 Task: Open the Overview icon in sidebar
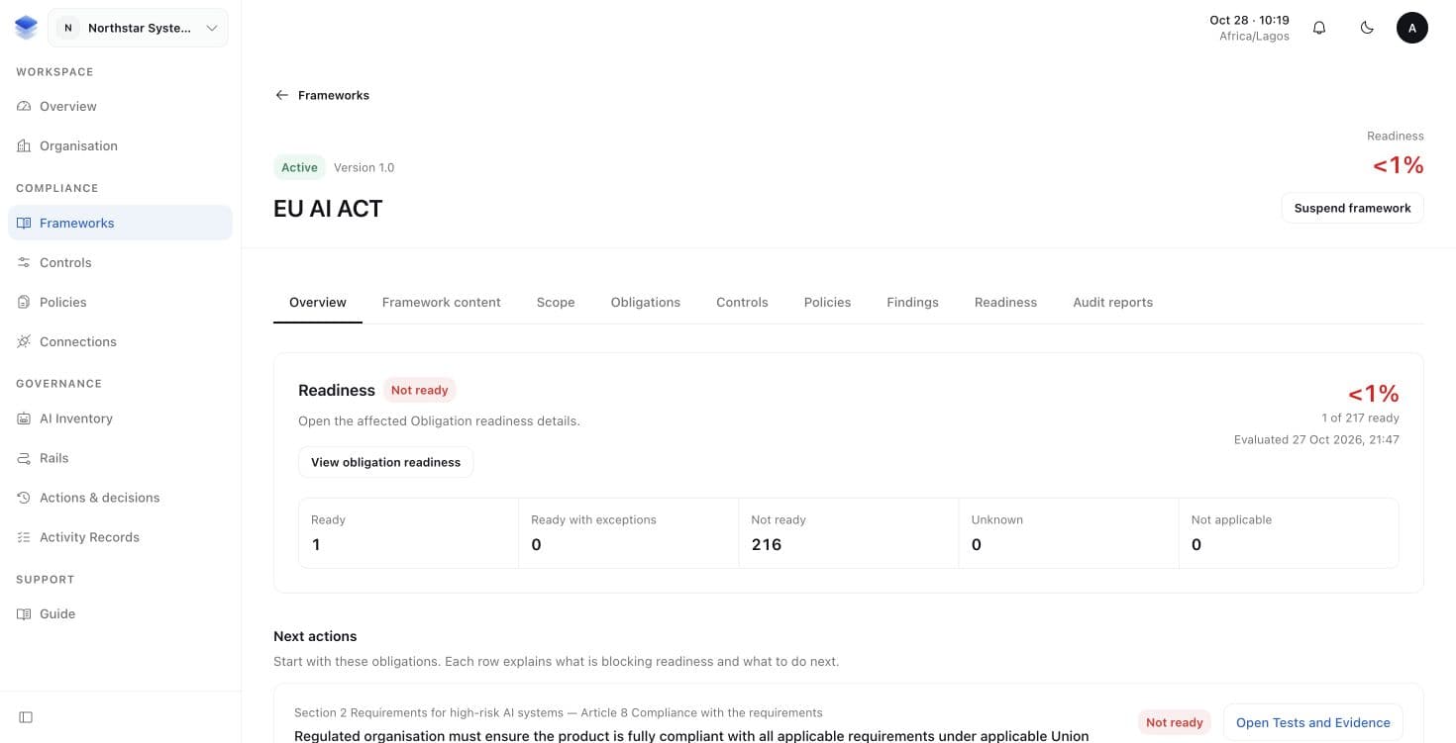coord(24,106)
